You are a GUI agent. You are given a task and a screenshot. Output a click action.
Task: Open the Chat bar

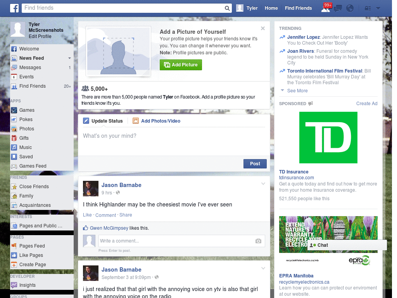347,245
